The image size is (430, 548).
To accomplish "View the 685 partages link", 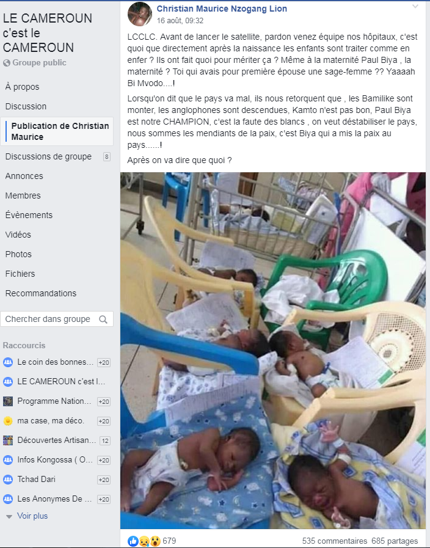I will (395, 541).
